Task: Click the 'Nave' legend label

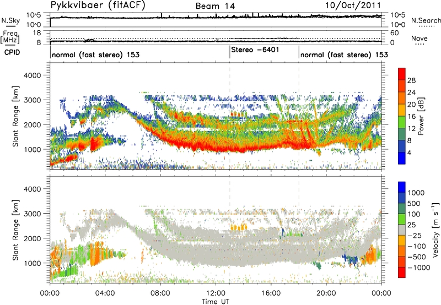Action: [x=420, y=39]
